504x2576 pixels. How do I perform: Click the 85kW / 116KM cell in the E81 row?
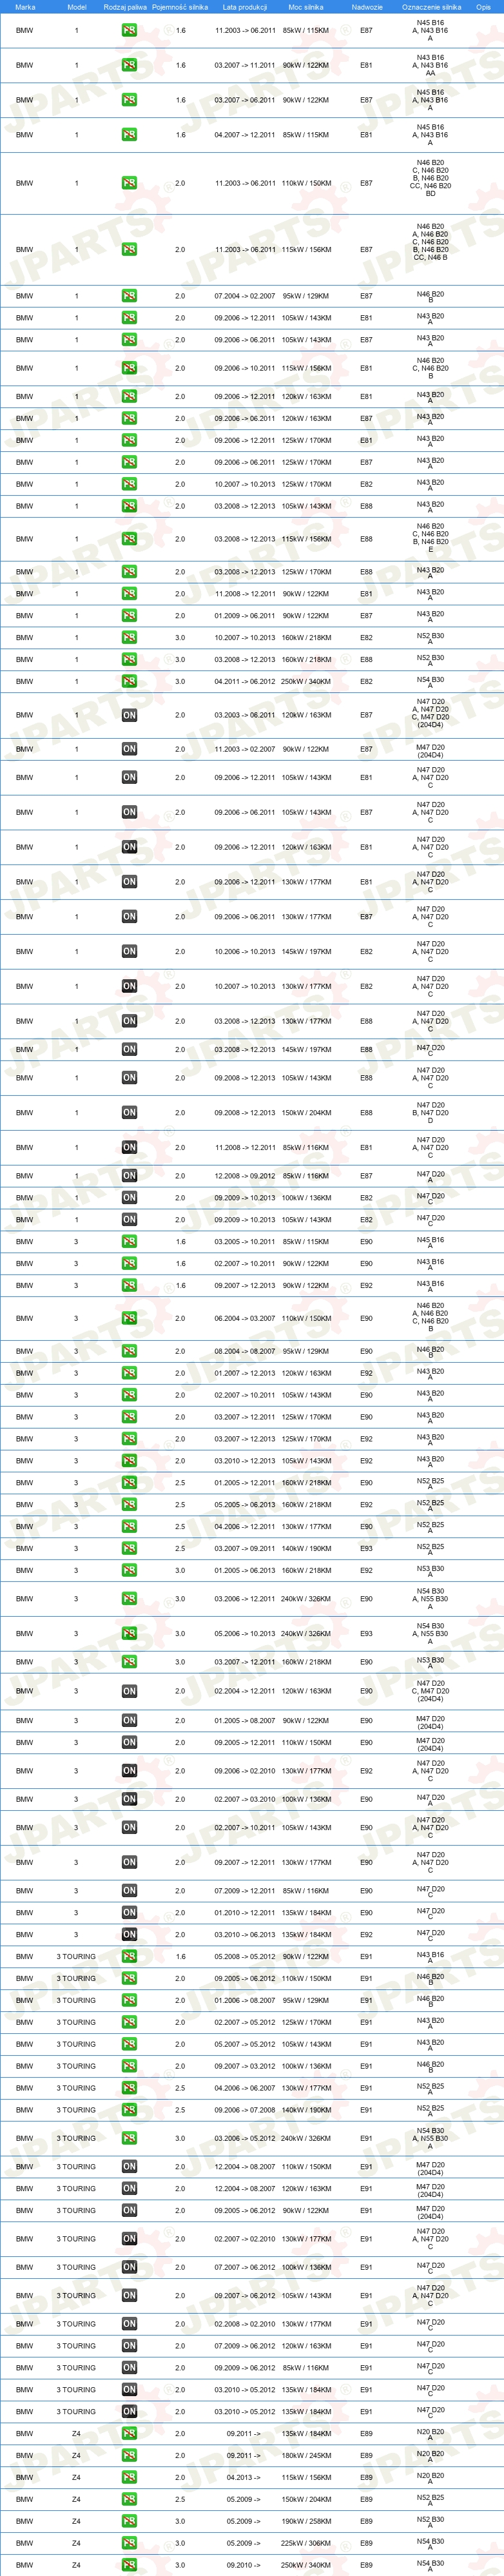(306, 1148)
